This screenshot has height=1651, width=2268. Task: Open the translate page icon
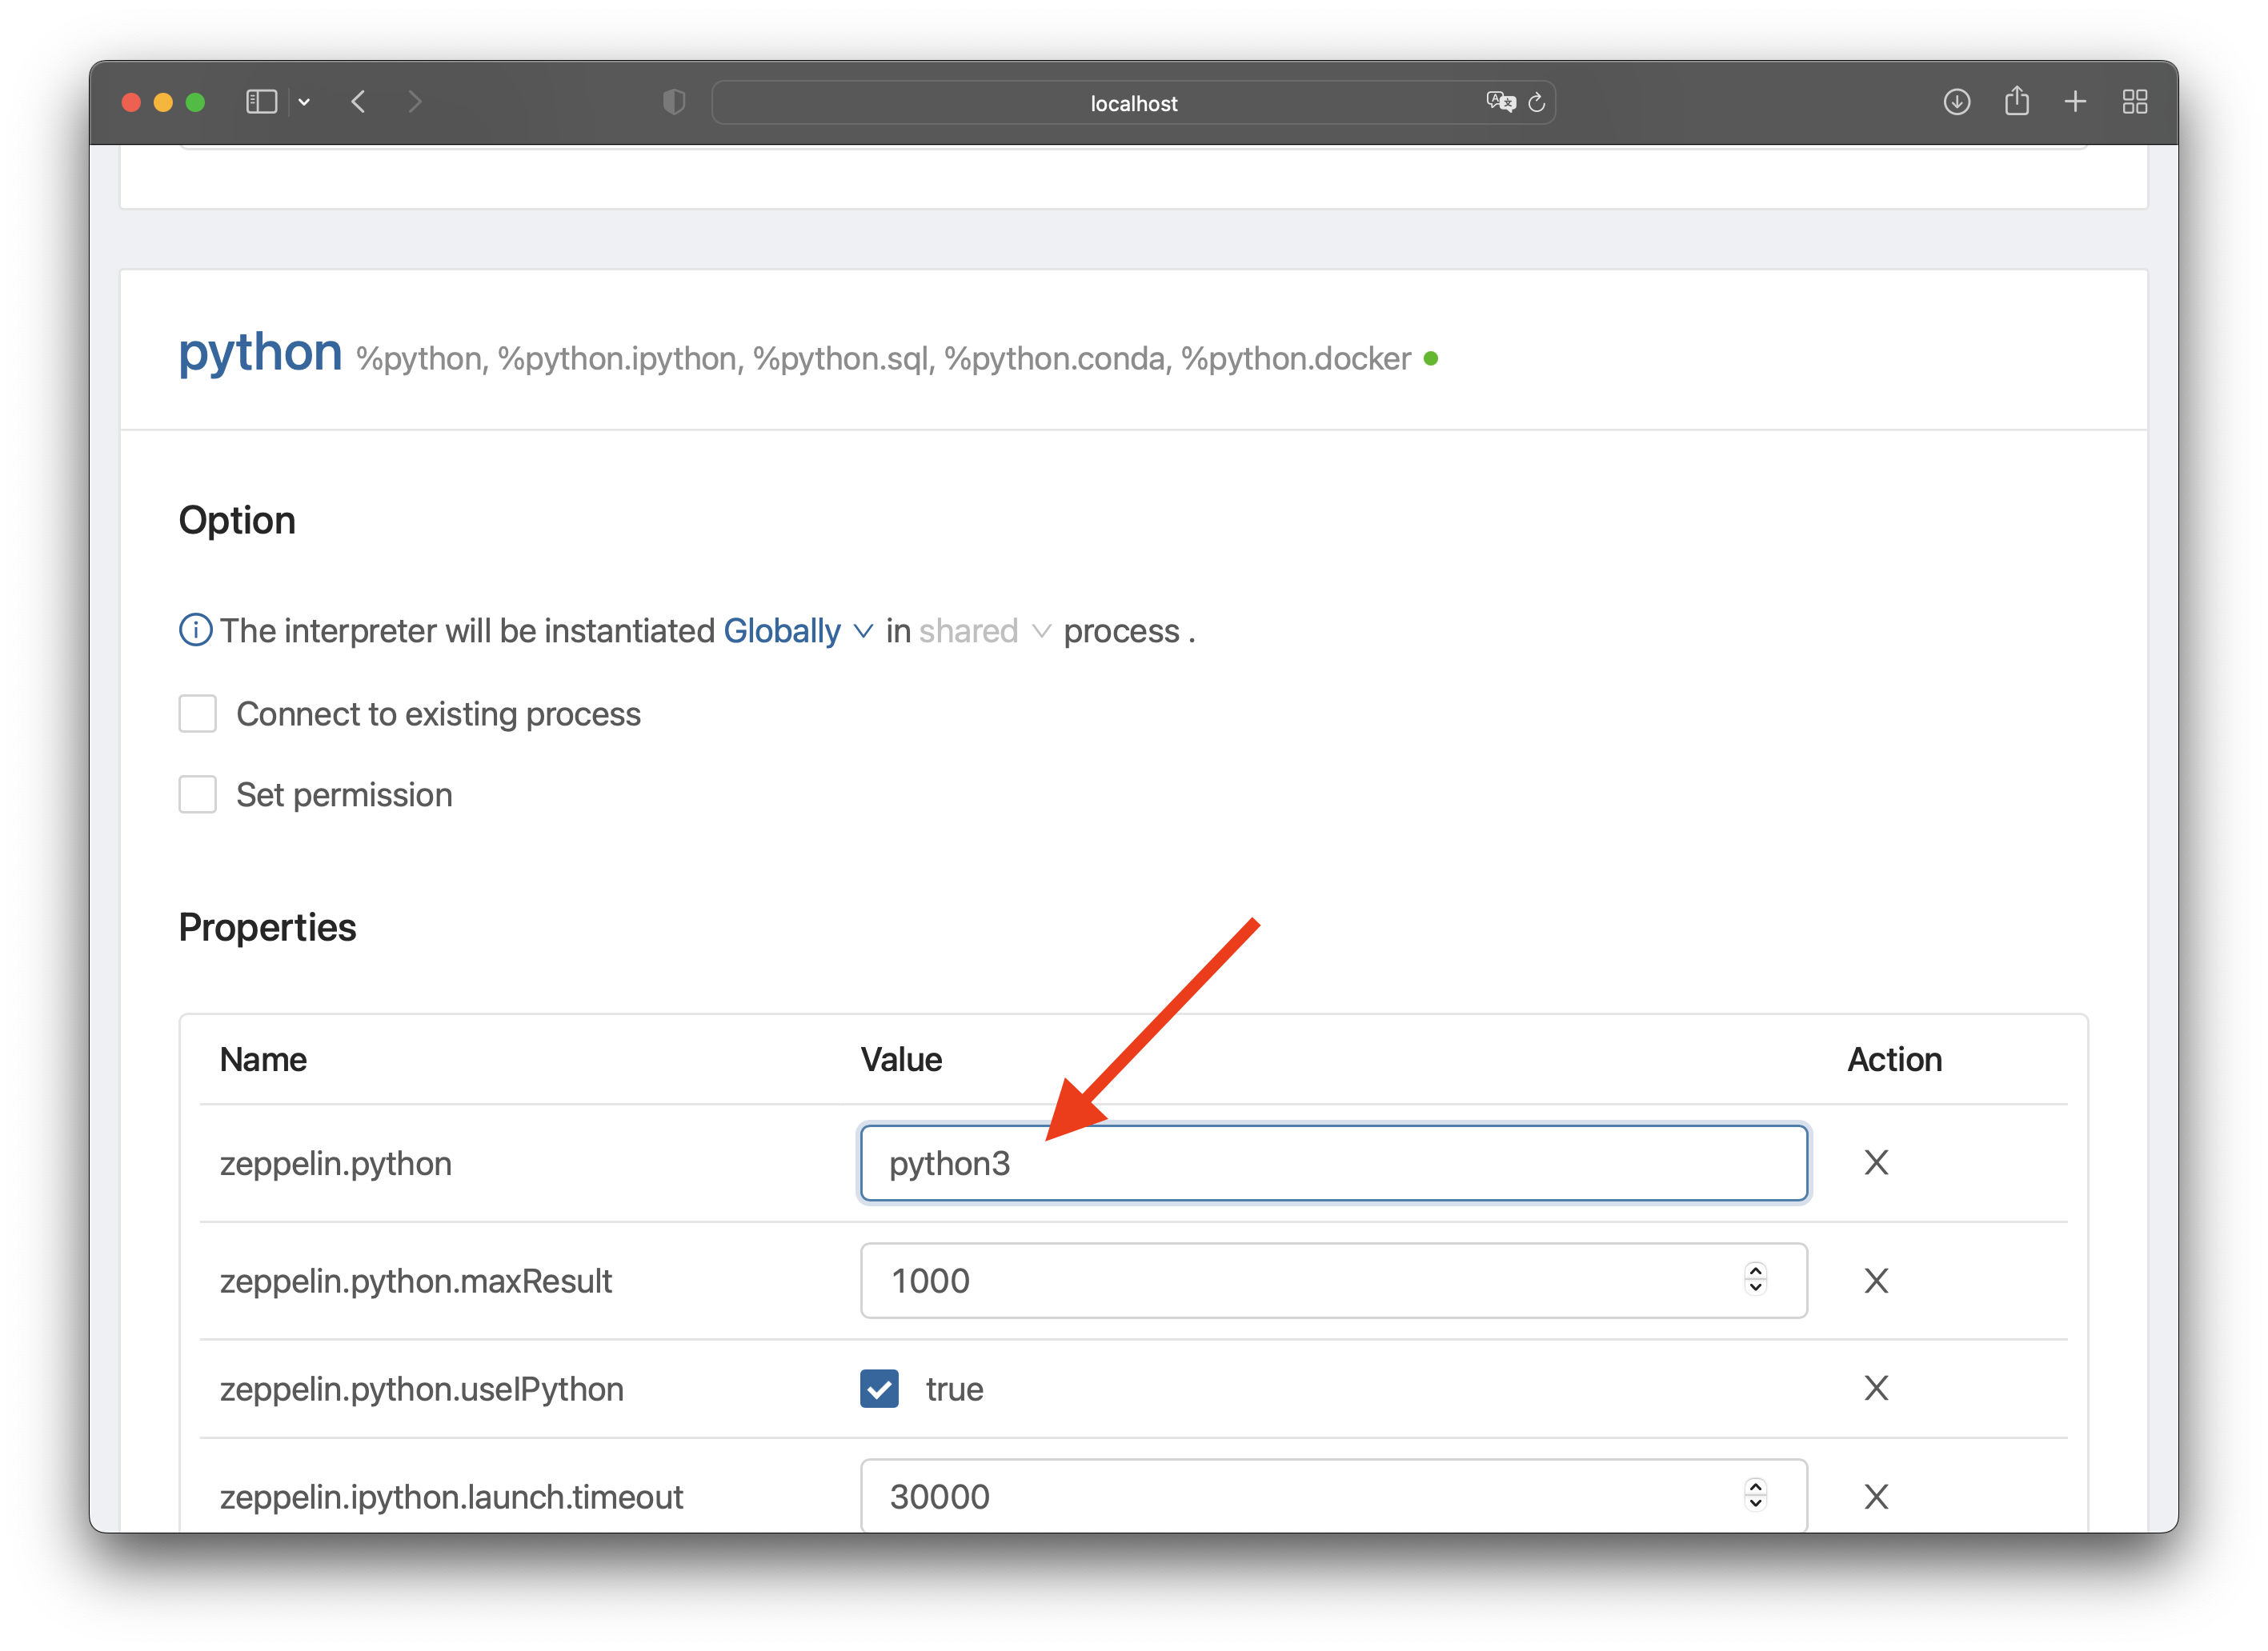[1500, 102]
